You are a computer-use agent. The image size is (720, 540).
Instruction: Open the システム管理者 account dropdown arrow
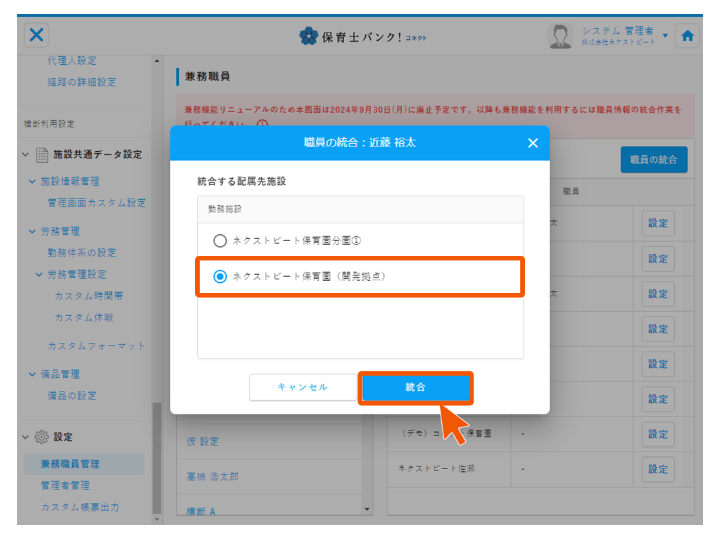pos(665,35)
